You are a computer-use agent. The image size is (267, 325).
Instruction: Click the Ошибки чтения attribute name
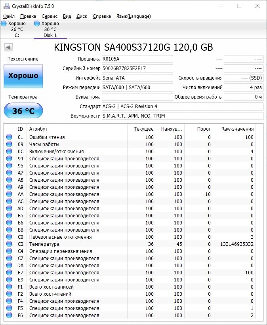pos(47,137)
